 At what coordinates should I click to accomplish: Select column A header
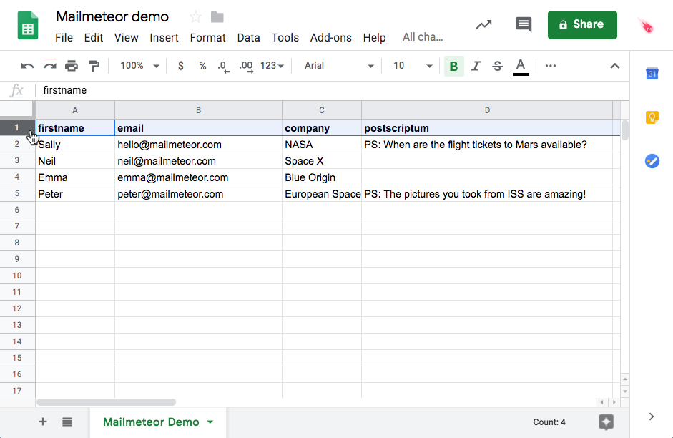(75, 110)
